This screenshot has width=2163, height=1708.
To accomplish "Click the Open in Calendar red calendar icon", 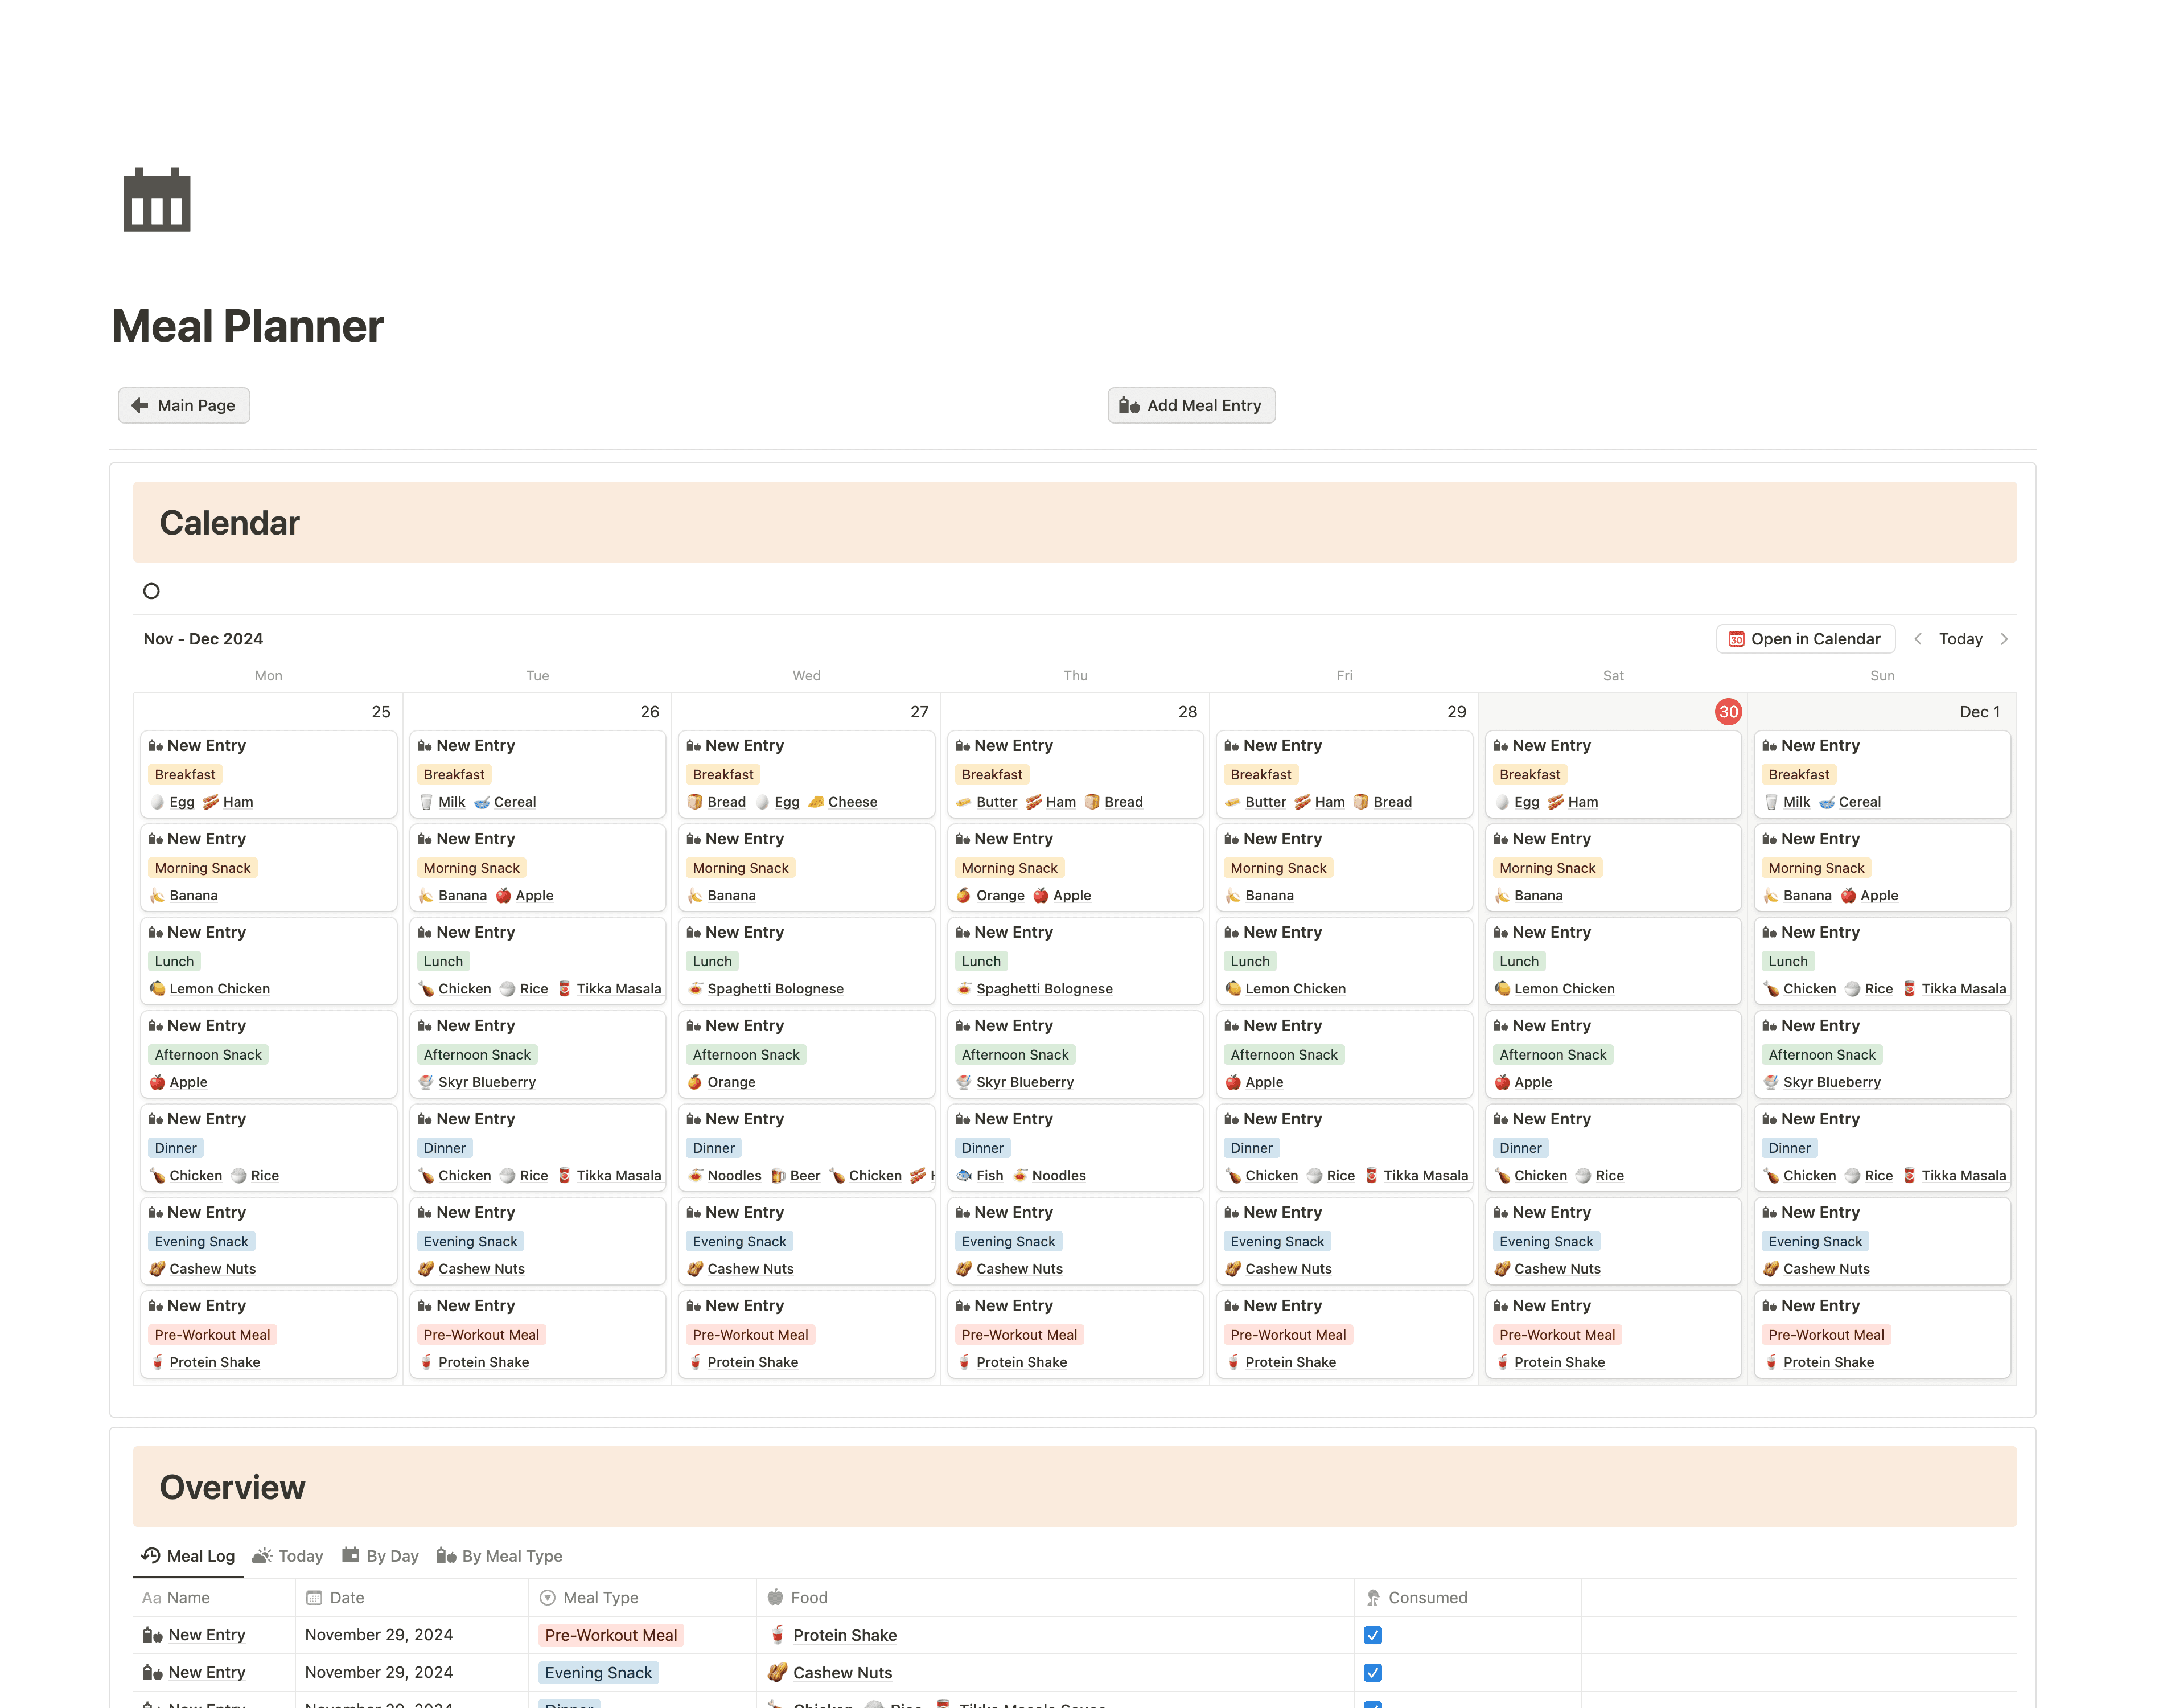I will (1737, 638).
